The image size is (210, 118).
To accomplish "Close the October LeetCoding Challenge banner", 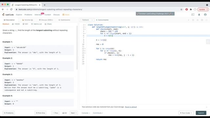I will [173, 14].
